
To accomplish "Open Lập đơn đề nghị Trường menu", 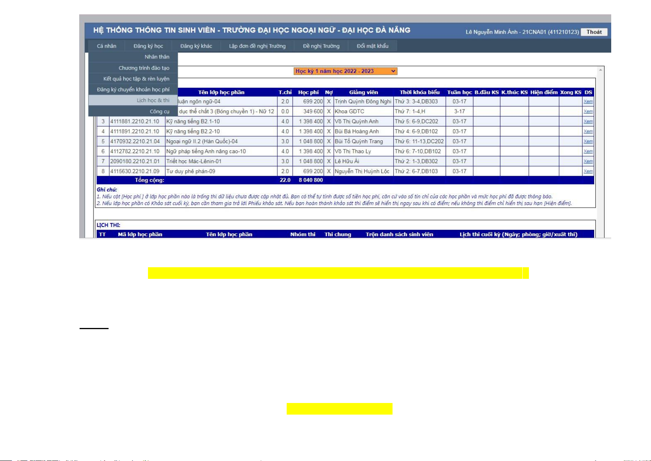I will tap(257, 46).
